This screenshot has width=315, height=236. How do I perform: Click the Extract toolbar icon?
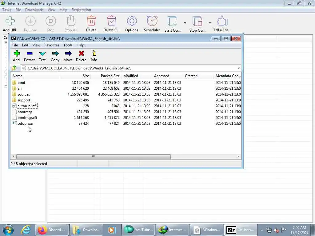pos(29,56)
